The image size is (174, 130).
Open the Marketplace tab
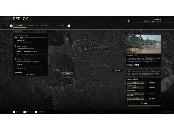tap(33, 26)
